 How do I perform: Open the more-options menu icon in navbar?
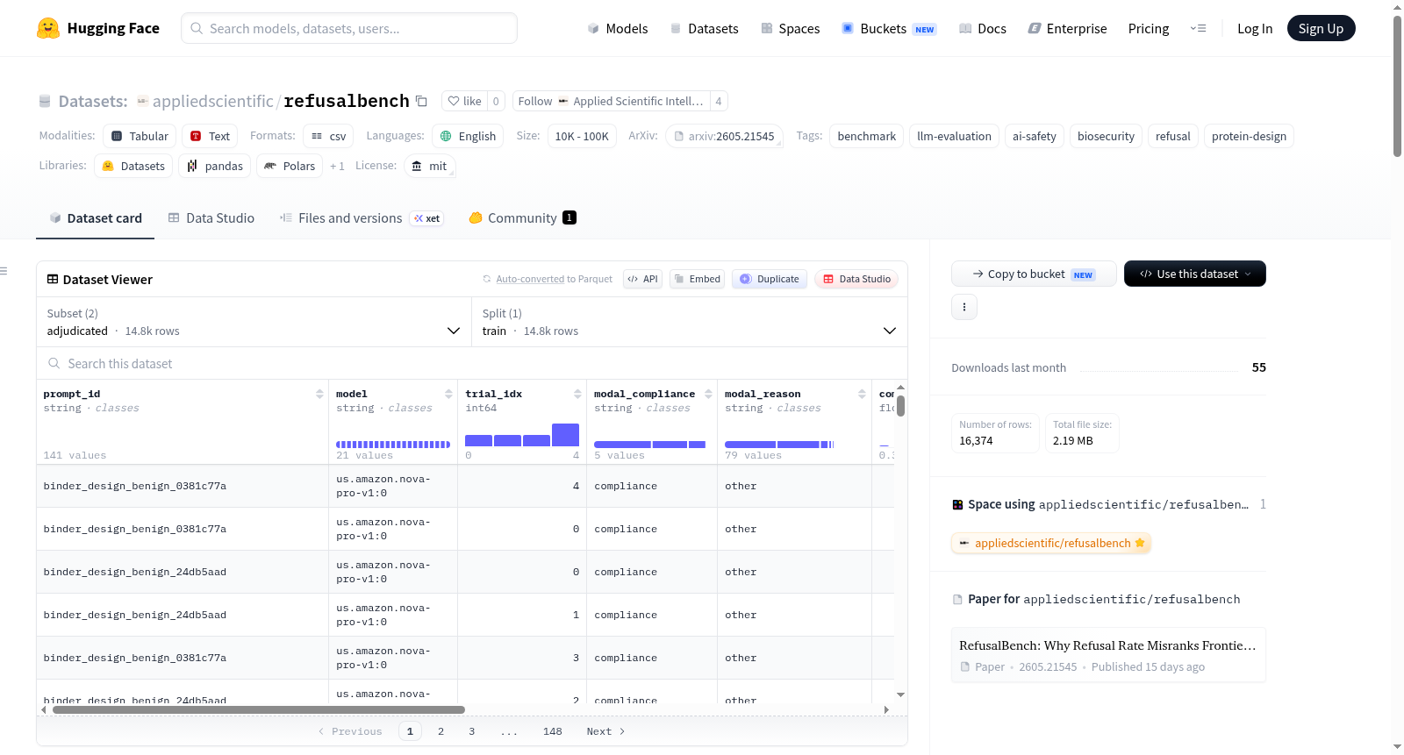(1198, 28)
